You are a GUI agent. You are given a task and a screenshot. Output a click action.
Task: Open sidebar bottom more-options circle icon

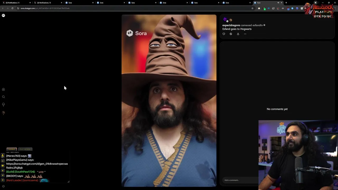3,186
